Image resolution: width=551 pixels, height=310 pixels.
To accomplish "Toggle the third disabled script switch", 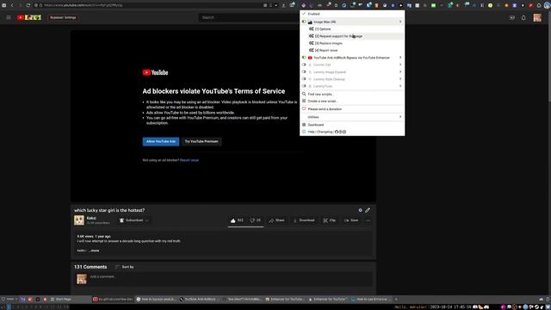I will (x=304, y=65).
